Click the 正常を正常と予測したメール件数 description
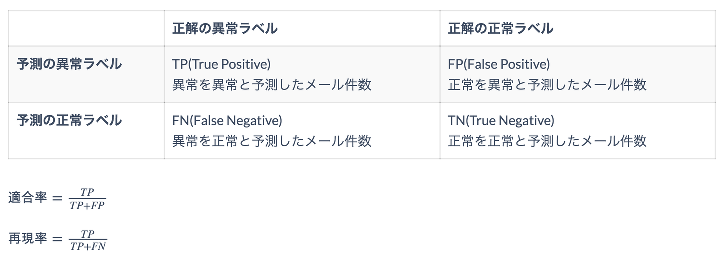This screenshot has width=721, height=262. pyautogui.click(x=547, y=141)
